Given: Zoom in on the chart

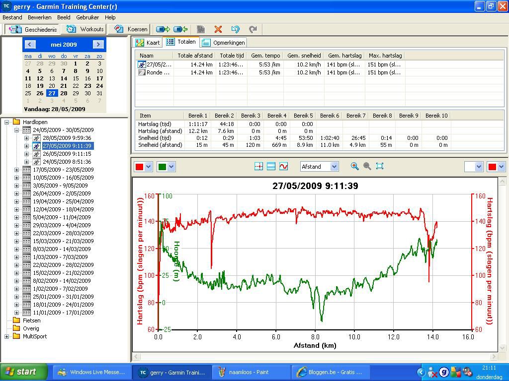Looking at the screenshot, I should [x=355, y=167].
